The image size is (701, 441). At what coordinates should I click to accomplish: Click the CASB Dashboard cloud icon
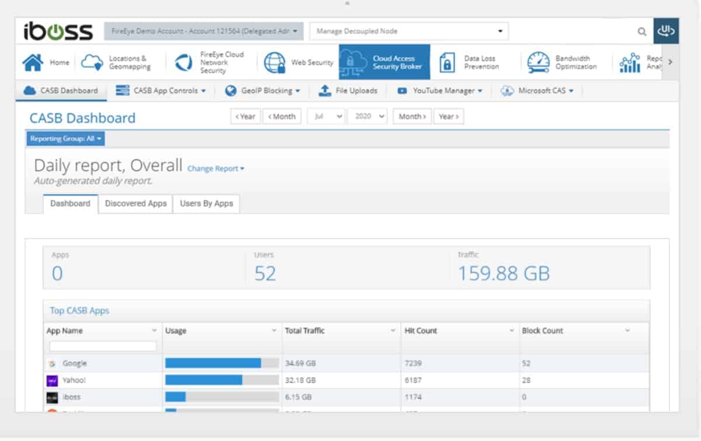(x=29, y=91)
